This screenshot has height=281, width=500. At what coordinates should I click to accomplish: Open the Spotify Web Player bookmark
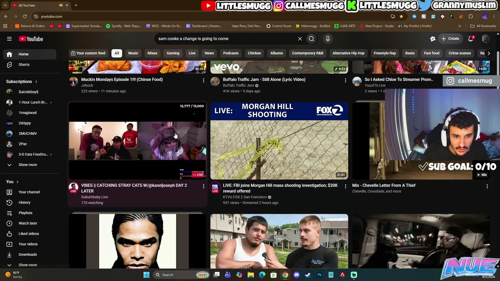pyautogui.click(x=123, y=26)
